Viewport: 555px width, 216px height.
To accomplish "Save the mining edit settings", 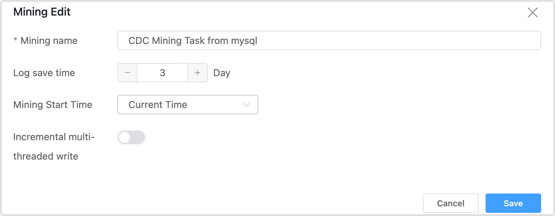I will tap(513, 203).
